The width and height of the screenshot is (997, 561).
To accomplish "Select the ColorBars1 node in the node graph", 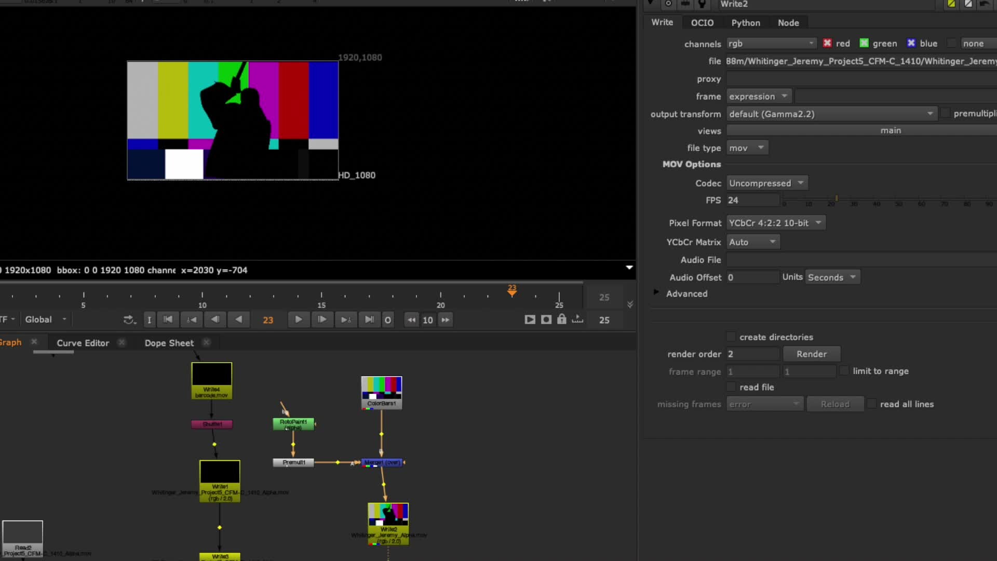I will click(x=381, y=392).
